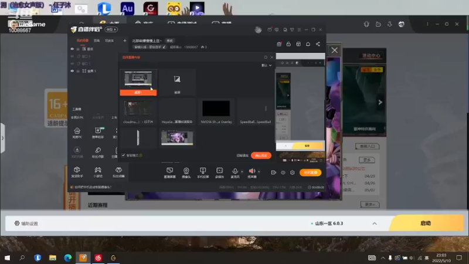Open the toolbox icon with new badge
The width and height of the screenshot is (469, 264).
[98, 133]
